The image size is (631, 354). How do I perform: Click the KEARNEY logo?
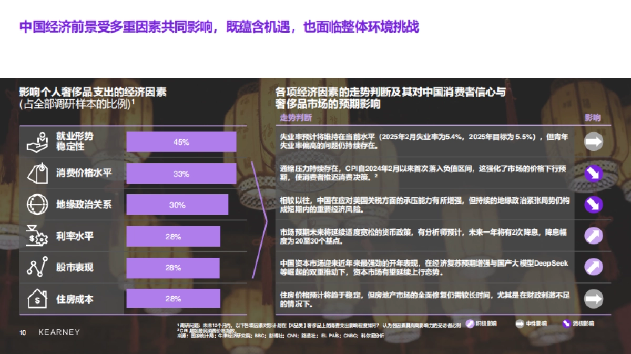(x=59, y=332)
